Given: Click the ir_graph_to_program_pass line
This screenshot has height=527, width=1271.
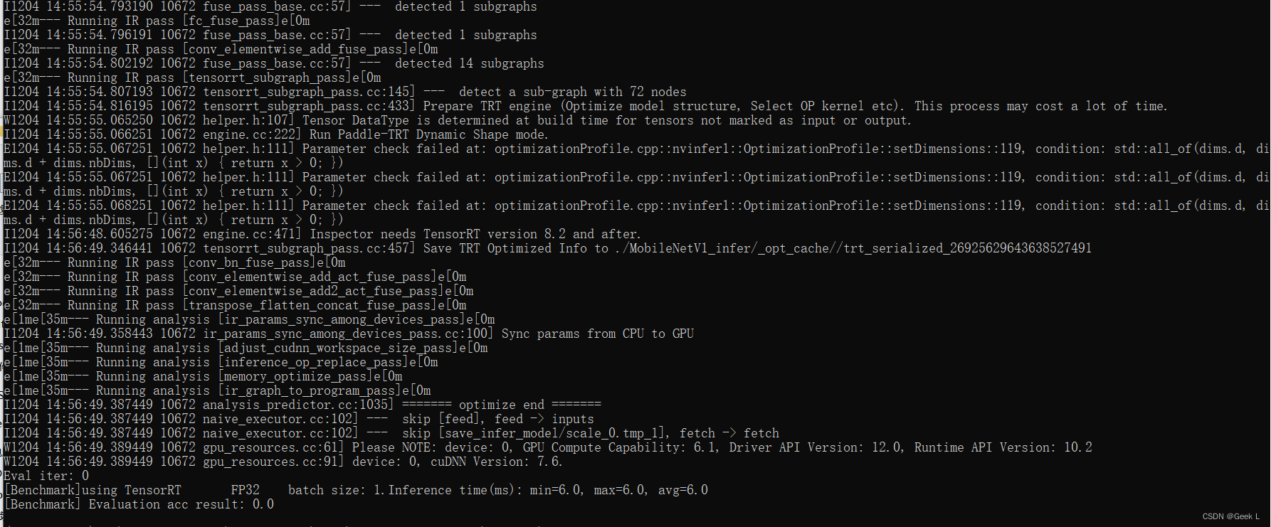Looking at the screenshot, I should (217, 390).
